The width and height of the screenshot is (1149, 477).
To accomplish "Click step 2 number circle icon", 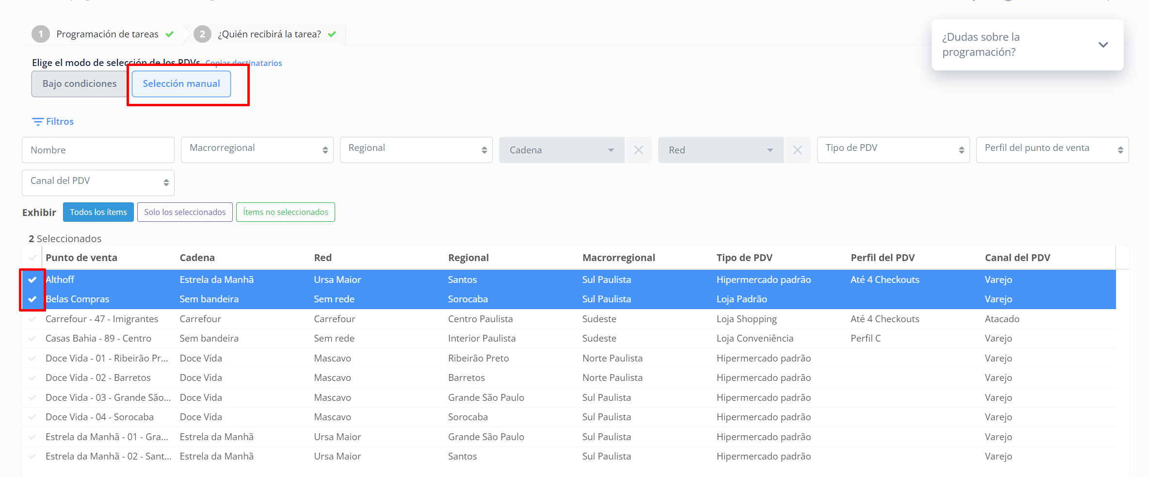I will click(x=202, y=34).
